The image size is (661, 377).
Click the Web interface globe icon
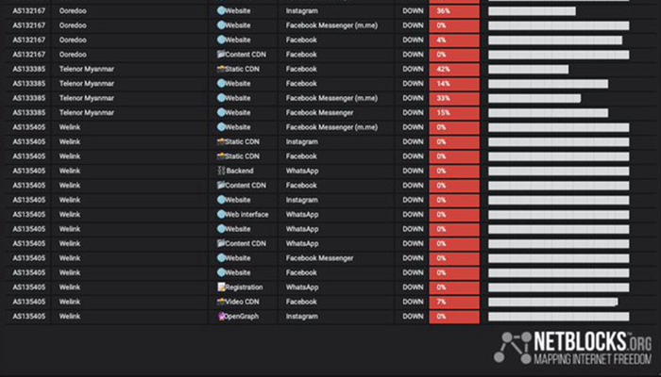tap(222, 214)
